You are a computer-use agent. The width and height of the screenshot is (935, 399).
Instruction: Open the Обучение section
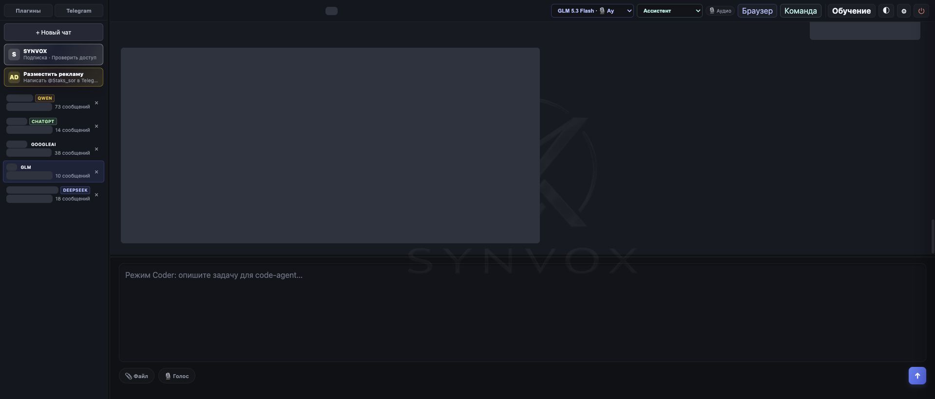point(851,11)
